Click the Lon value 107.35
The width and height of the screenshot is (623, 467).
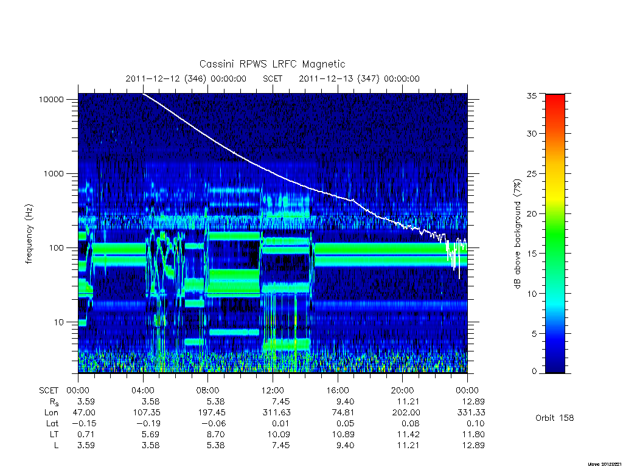coord(146,413)
